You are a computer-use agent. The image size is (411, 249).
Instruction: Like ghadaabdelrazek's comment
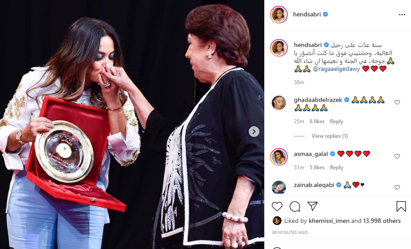point(397,102)
